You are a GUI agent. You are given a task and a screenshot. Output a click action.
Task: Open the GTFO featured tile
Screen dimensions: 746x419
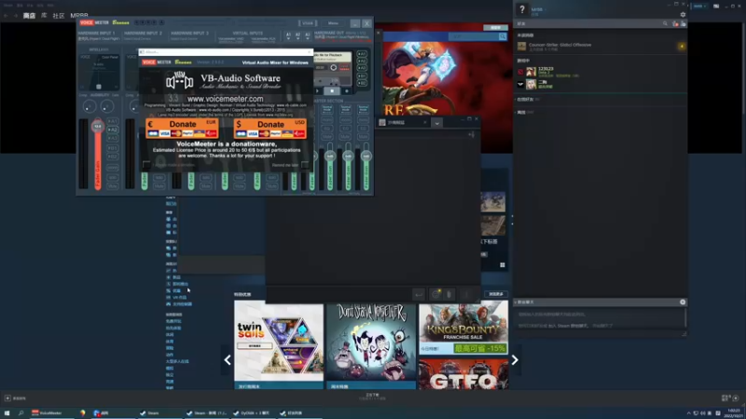click(463, 374)
